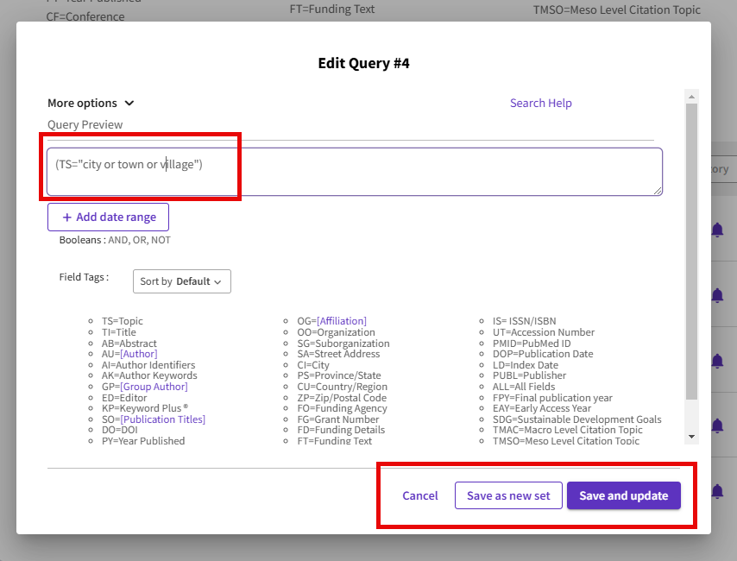Expand the More options chevron
Viewport: 737px width, 561px height.
pyautogui.click(x=129, y=104)
